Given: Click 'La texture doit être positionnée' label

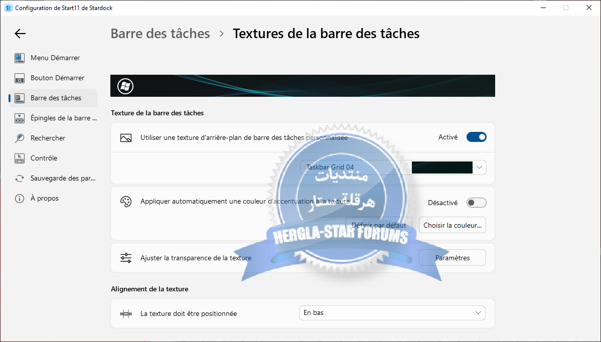Looking at the screenshot, I should (189, 313).
